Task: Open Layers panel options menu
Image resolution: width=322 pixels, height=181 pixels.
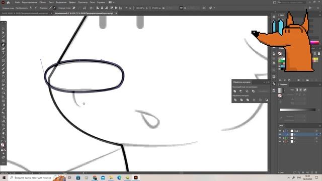Action: (320, 126)
